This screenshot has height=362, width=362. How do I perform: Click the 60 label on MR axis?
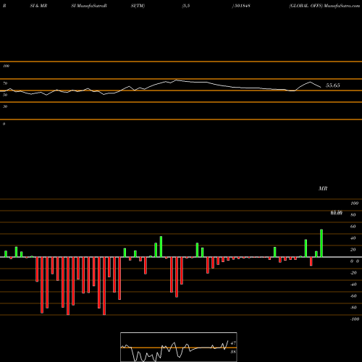[353, 227]
